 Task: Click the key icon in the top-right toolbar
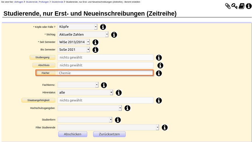[x=235, y=6]
